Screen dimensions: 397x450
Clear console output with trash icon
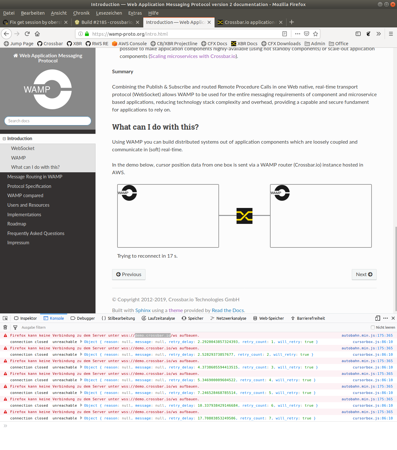[5, 327]
